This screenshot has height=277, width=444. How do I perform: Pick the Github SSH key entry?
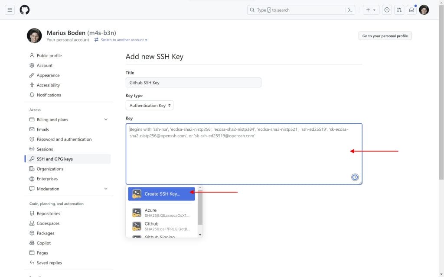tap(161, 226)
